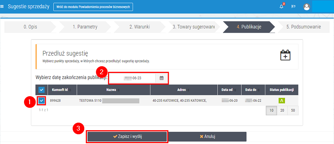Set page size to 10
334x144 pixels.
tap(272, 110)
